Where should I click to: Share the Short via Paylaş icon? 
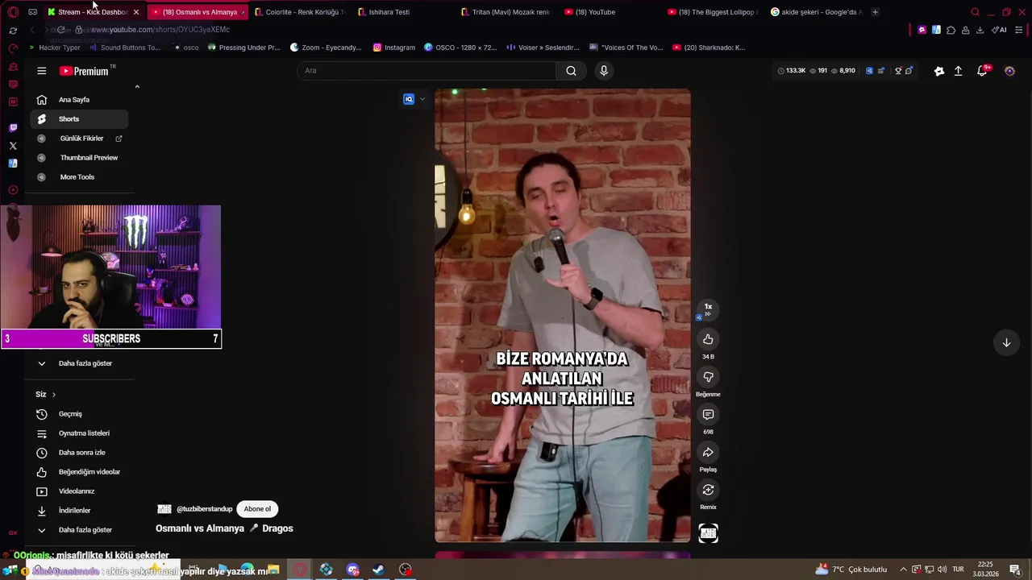click(708, 453)
